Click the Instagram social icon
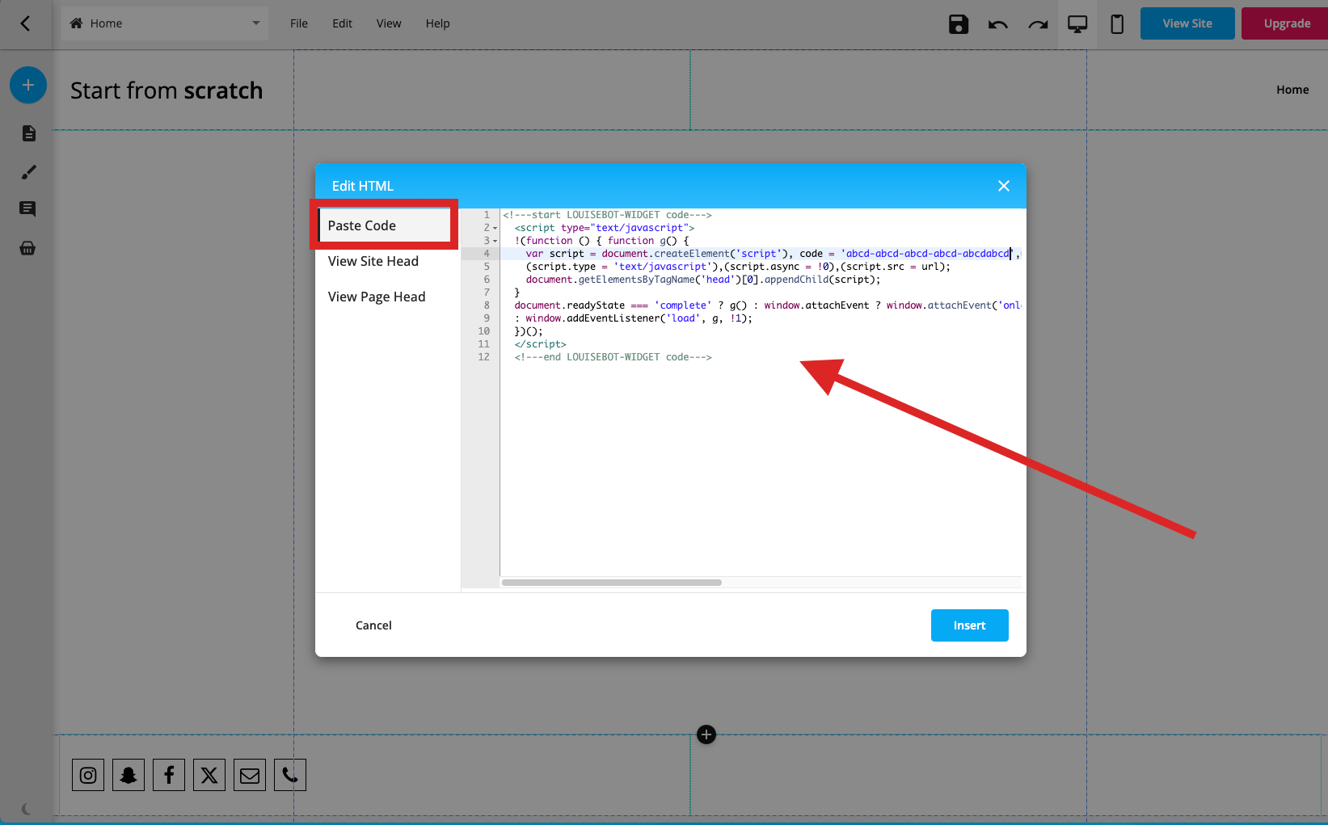The width and height of the screenshot is (1328, 825). point(88,775)
